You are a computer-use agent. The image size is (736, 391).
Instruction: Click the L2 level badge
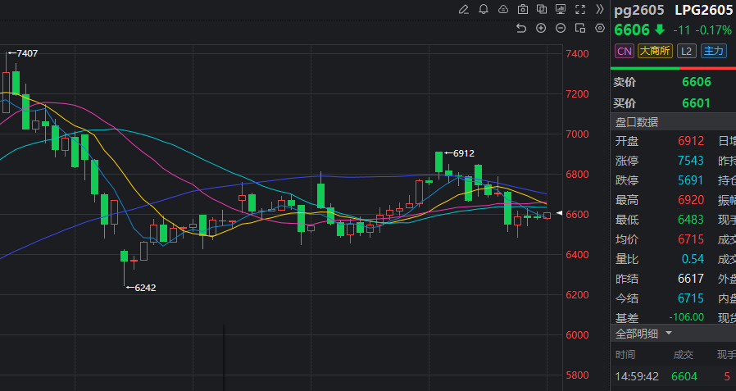(x=686, y=51)
